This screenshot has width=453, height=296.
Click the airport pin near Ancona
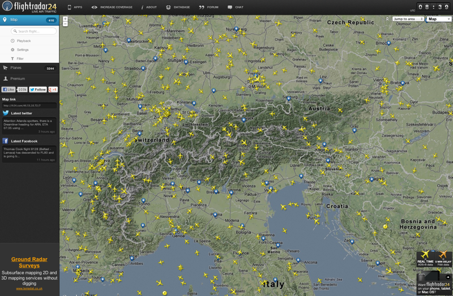[x=298, y=260]
